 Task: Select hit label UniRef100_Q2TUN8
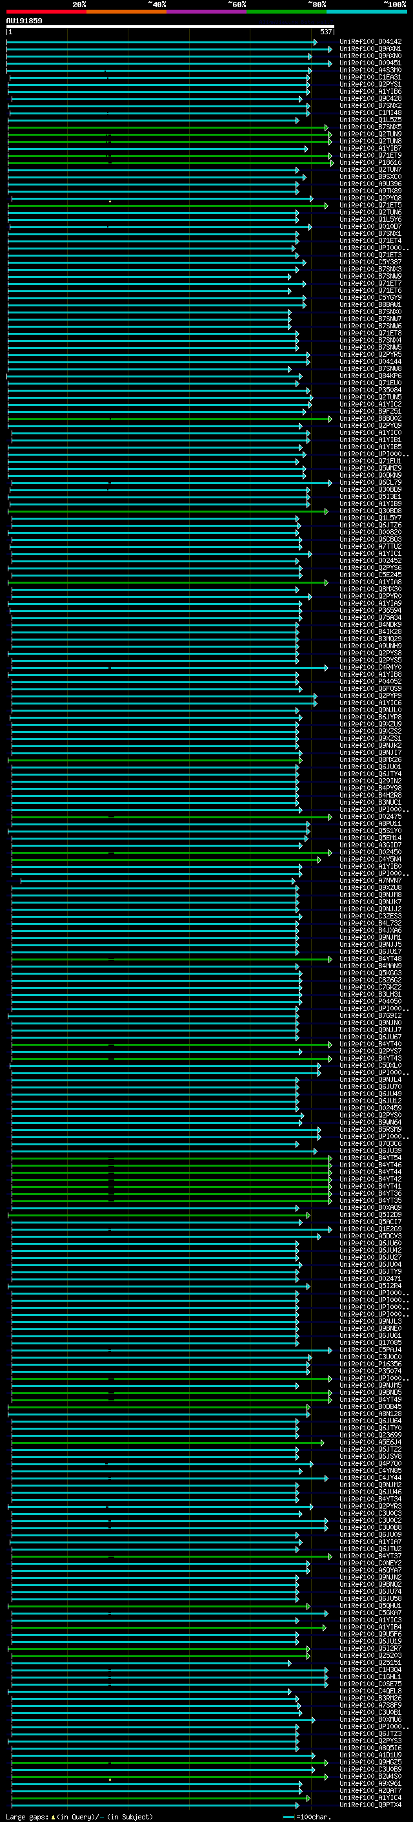coord(370,142)
